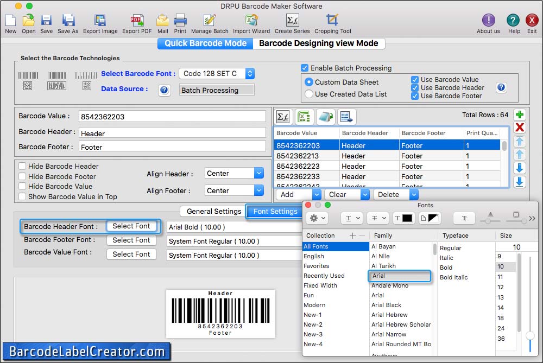Viewport: 543px width, 363px height.
Task: Open the Font Settings tab
Action: click(275, 211)
